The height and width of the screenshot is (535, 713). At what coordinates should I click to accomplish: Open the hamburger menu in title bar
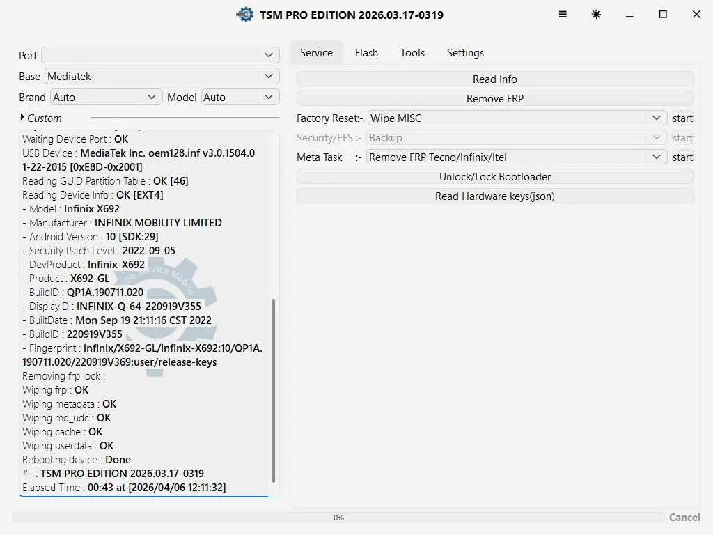tap(563, 15)
